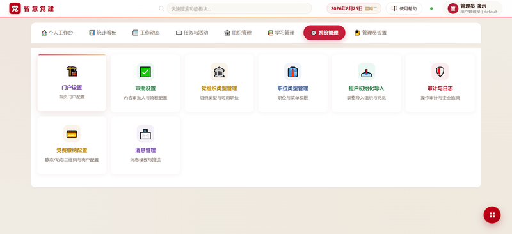Switch to the 工作动态 tab
This screenshot has width=512, height=234.
(146, 33)
